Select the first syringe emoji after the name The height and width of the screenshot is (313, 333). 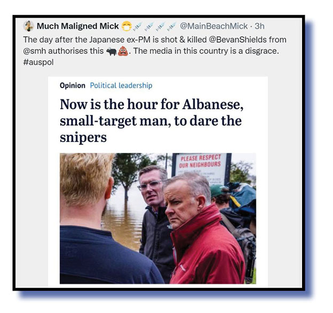tap(137, 26)
